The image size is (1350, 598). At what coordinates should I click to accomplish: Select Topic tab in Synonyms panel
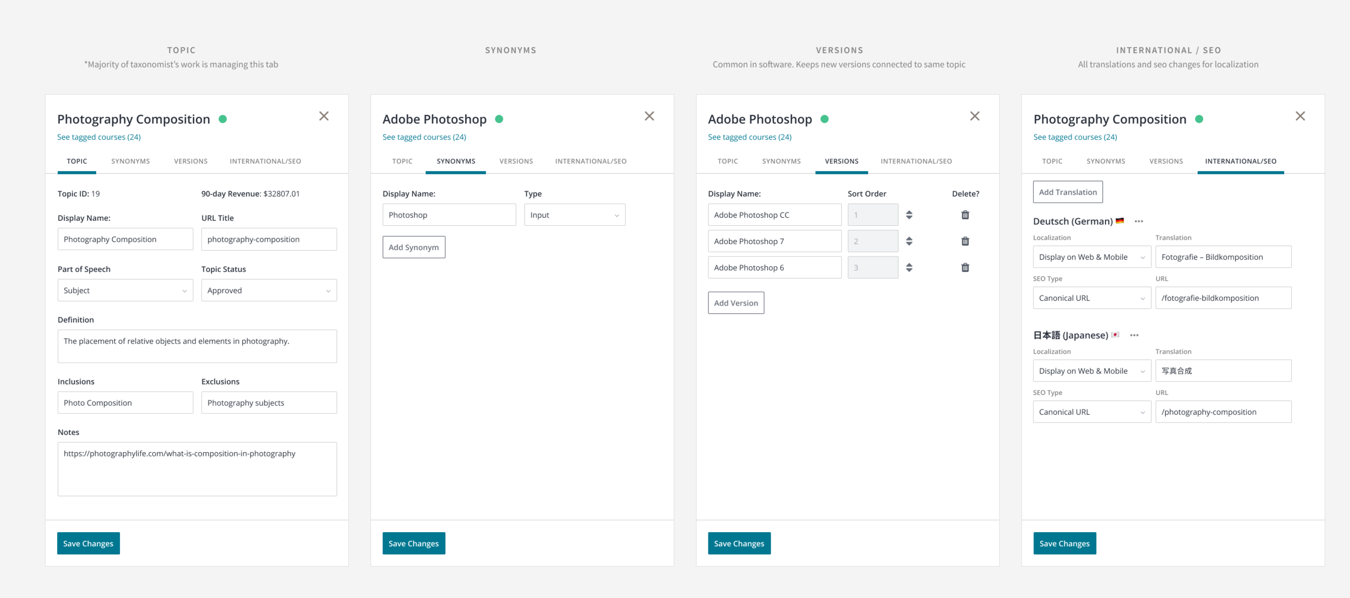point(402,162)
